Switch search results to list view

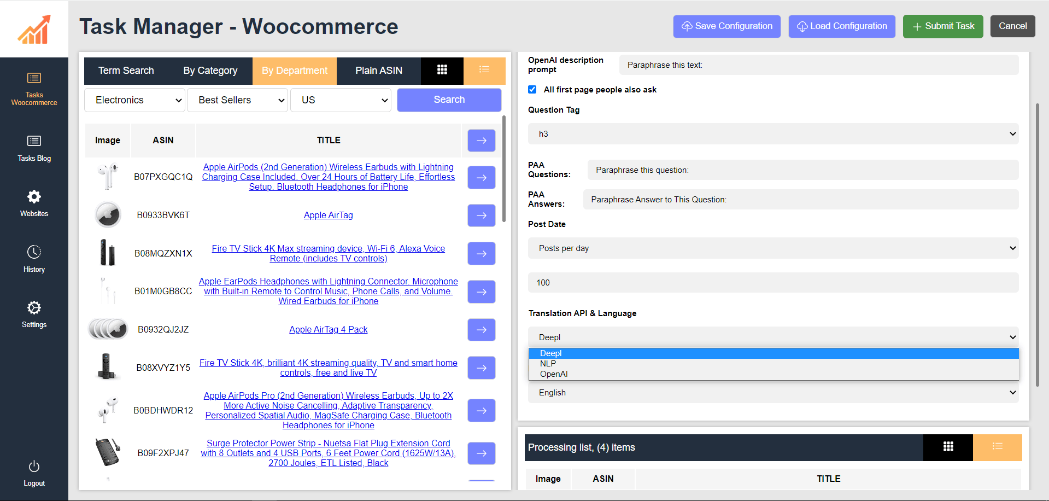484,70
